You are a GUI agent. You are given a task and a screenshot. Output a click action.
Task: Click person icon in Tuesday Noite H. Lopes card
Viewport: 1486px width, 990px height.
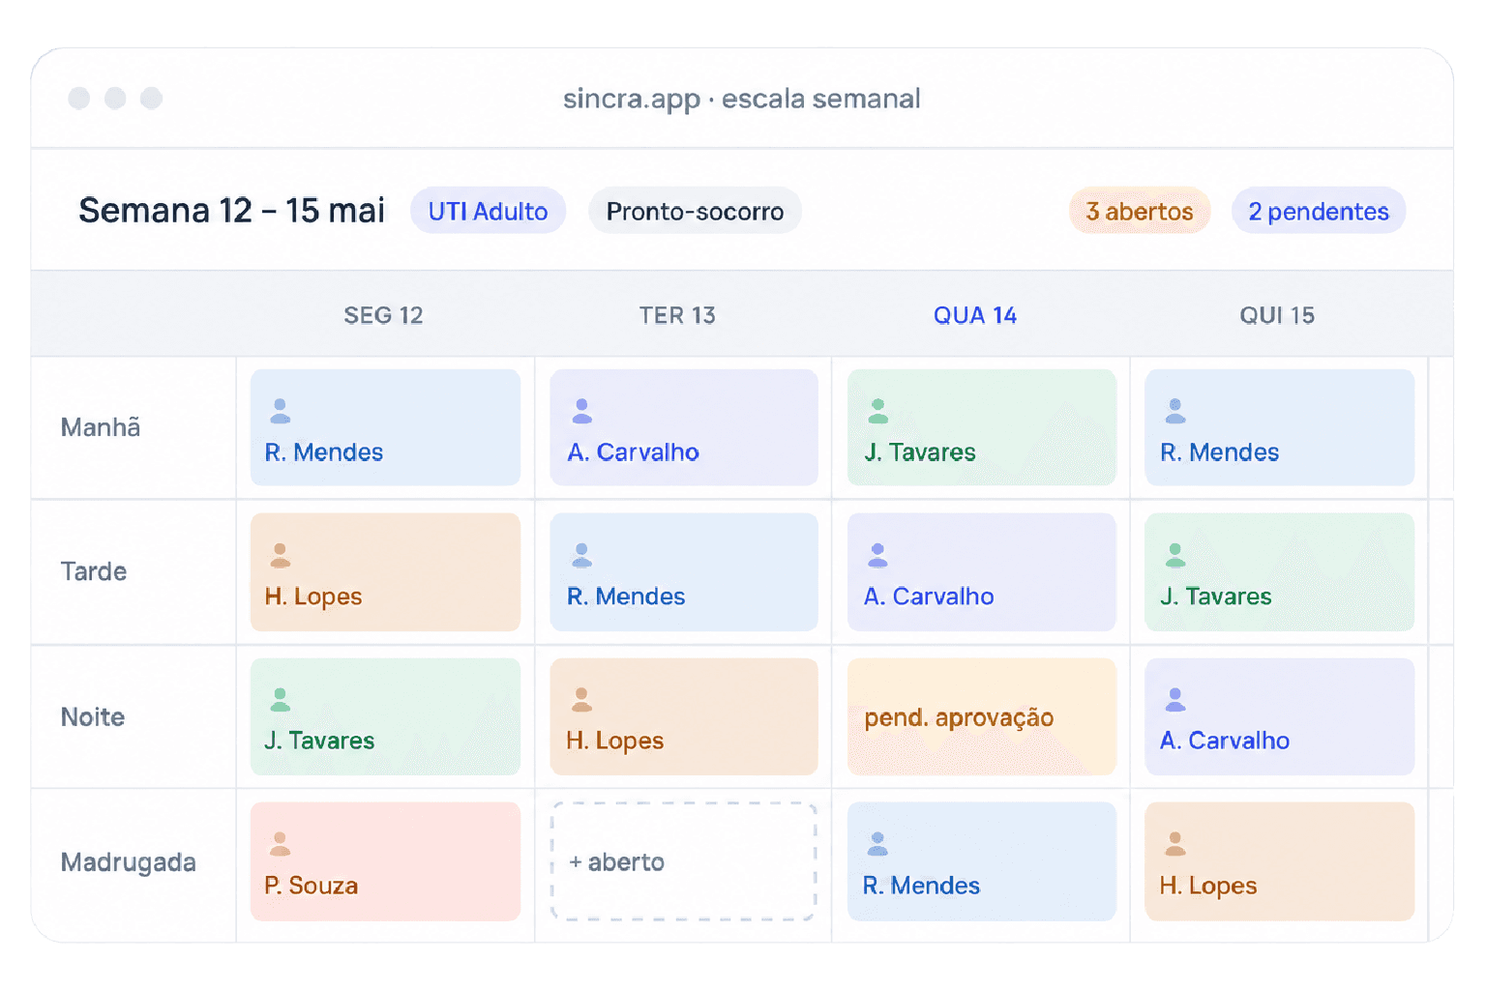pyautogui.click(x=581, y=699)
